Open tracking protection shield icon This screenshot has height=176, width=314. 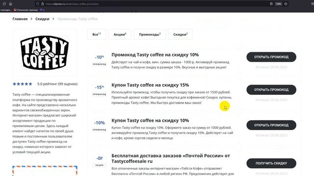click(37, 4)
